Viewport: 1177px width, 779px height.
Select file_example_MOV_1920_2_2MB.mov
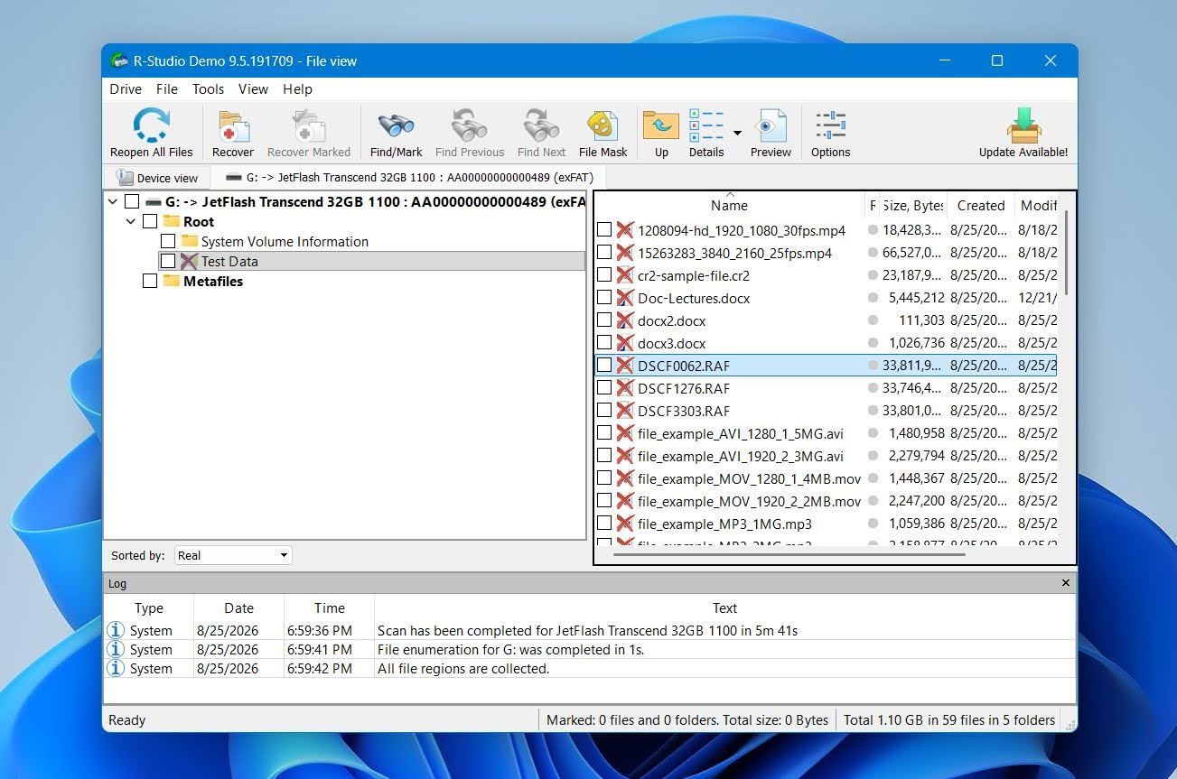pos(749,501)
